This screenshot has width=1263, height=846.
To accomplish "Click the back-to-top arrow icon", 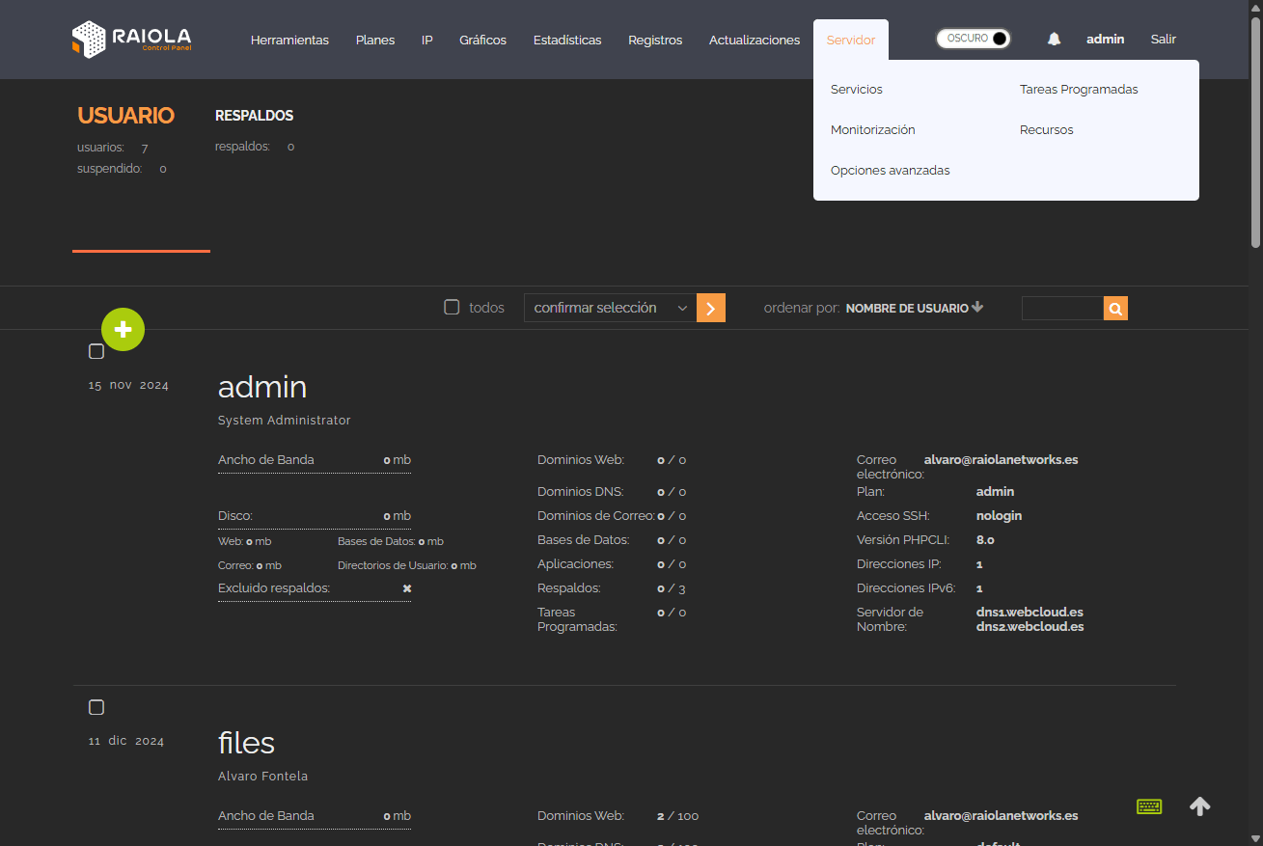I will pyautogui.click(x=1199, y=806).
